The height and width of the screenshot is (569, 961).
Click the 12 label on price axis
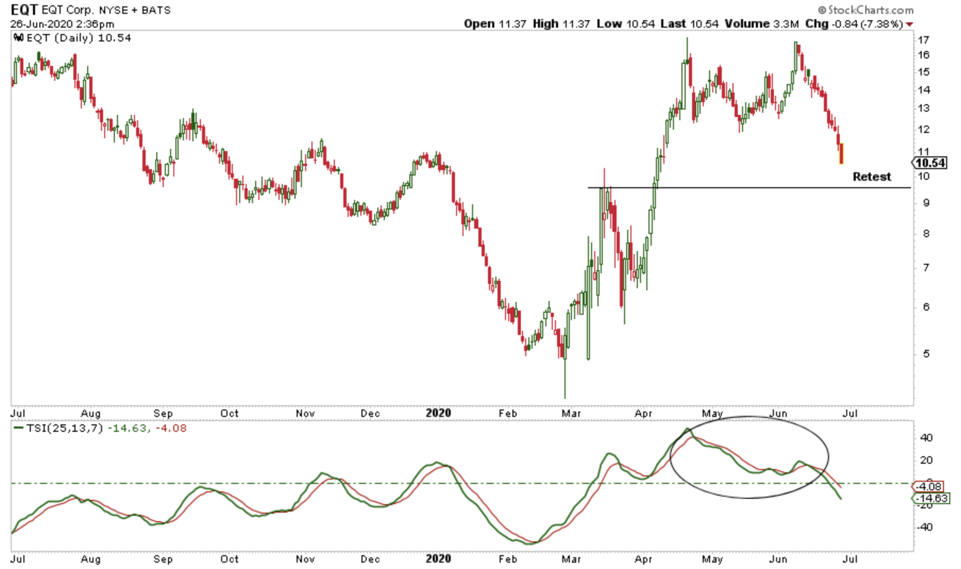click(924, 129)
